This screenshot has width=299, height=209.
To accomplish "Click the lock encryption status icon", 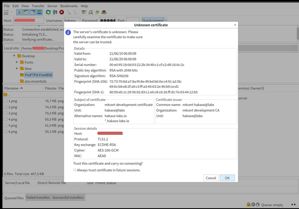I will pos(249,205).
